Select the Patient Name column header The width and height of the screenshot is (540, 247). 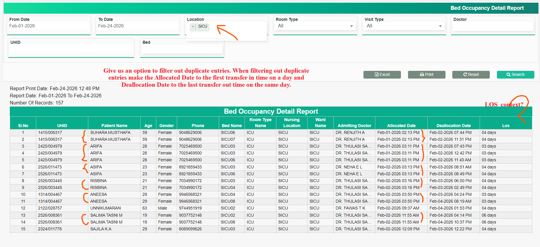pyautogui.click(x=114, y=126)
